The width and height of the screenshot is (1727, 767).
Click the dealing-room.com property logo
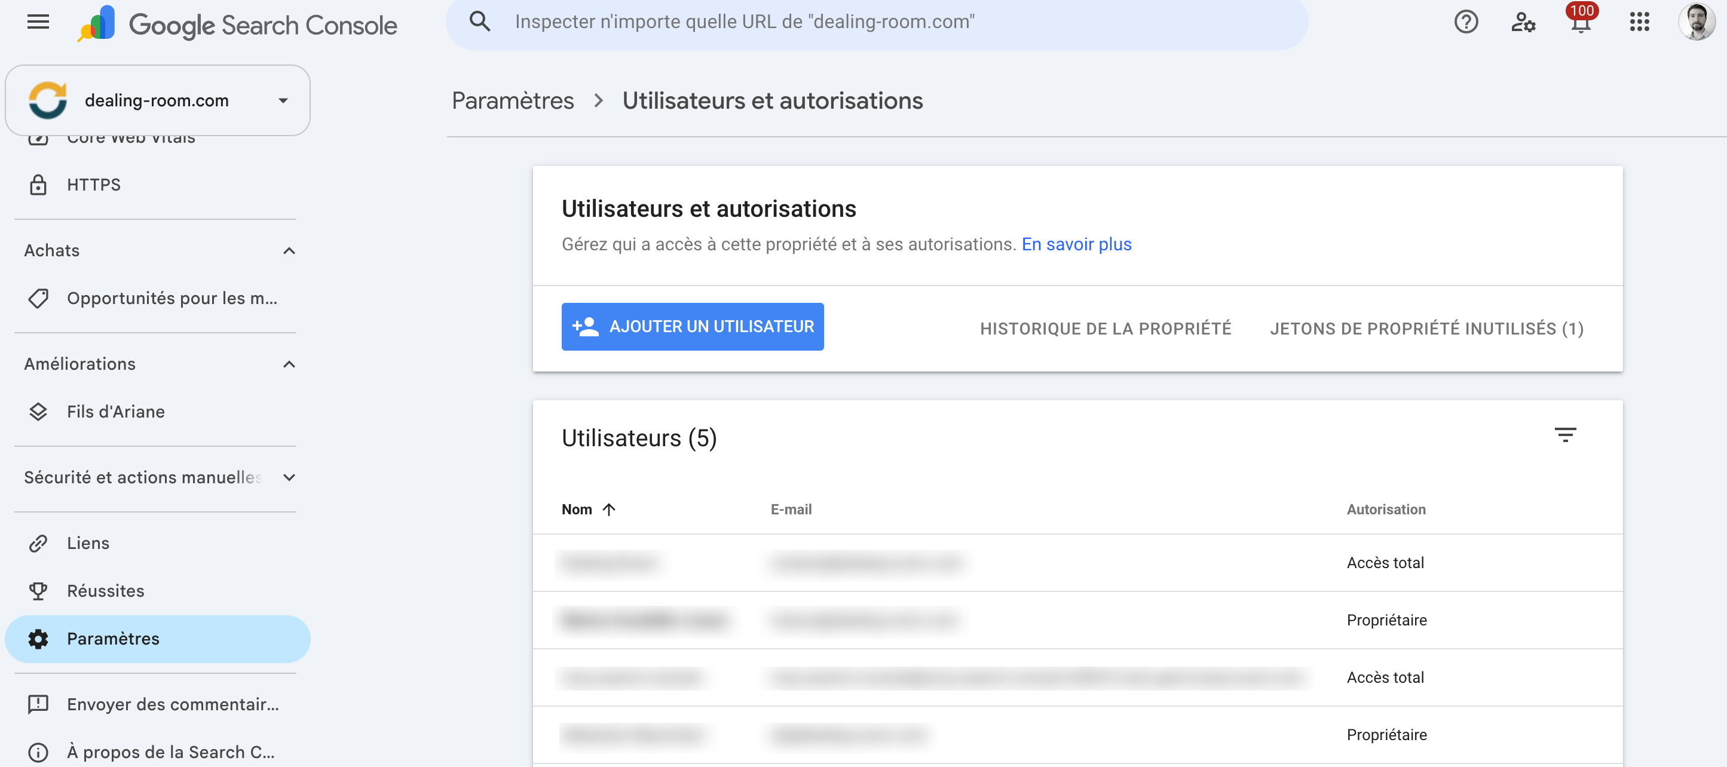click(48, 100)
